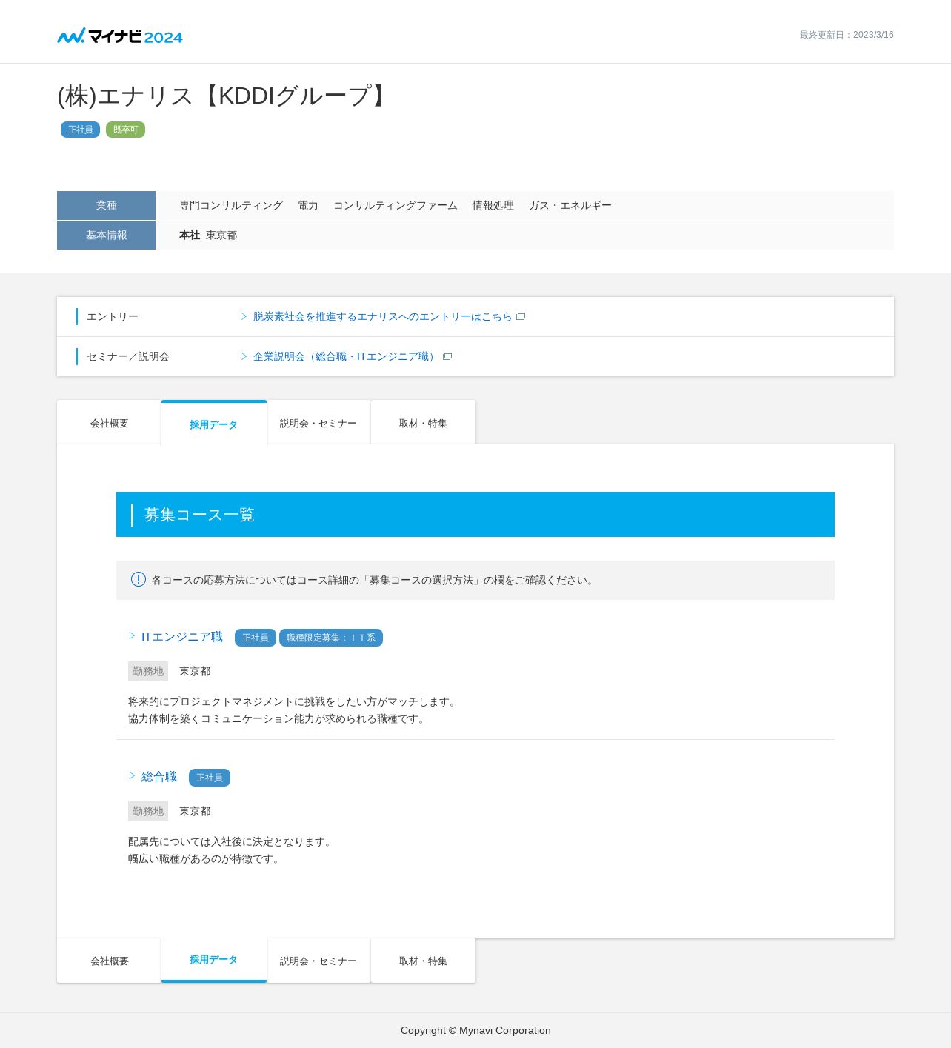Click the エントリー row label
Viewport: 951px width, 1048px height.
point(113,316)
